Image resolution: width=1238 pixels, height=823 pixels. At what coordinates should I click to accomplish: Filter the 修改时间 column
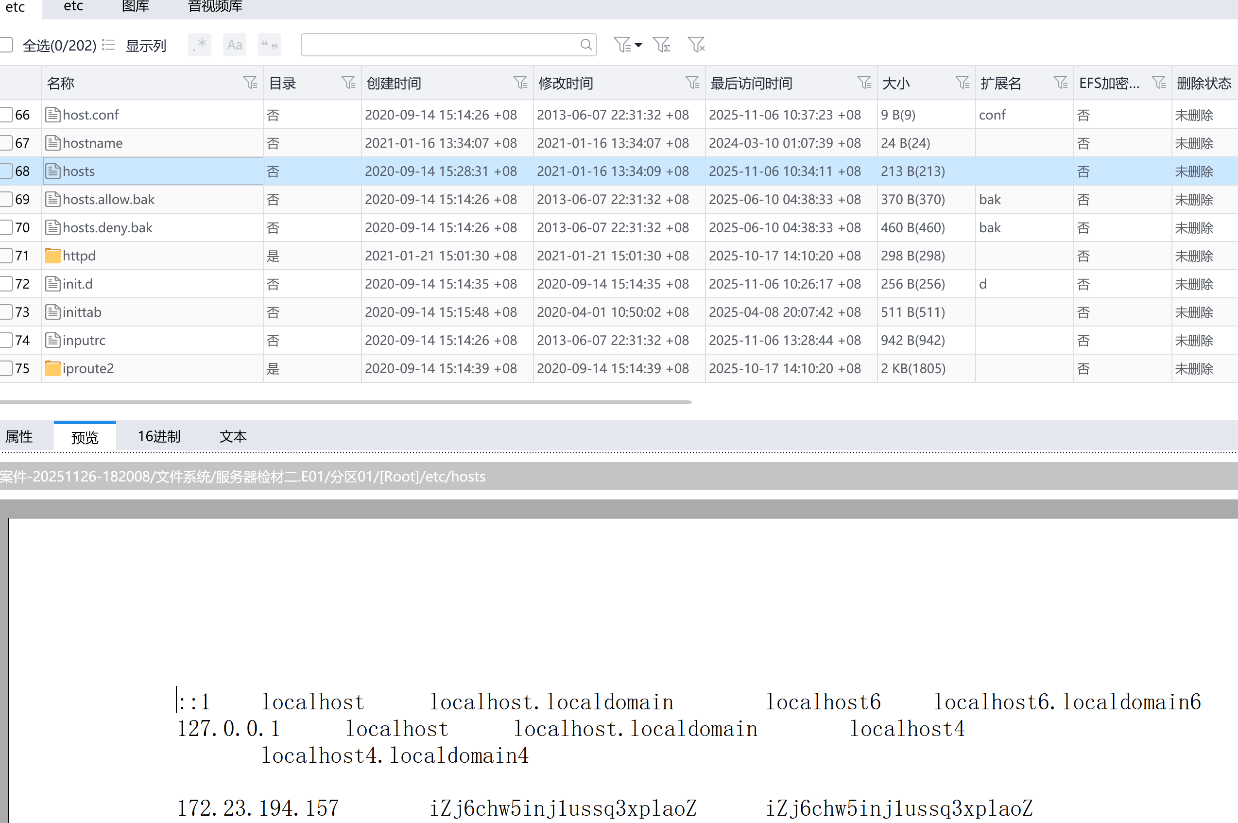(692, 83)
